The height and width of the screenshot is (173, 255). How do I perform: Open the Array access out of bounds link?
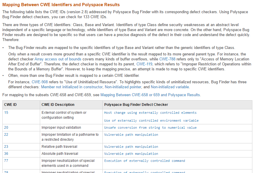tap(58, 59)
